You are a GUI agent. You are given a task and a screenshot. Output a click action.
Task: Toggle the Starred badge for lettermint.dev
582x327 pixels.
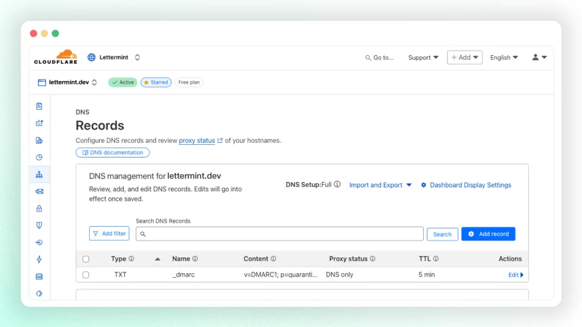click(156, 82)
